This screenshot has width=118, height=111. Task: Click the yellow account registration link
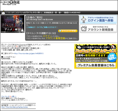55,38
